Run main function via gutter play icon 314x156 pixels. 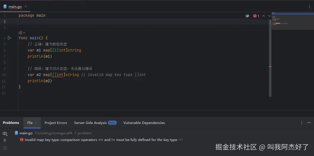click(x=9, y=38)
